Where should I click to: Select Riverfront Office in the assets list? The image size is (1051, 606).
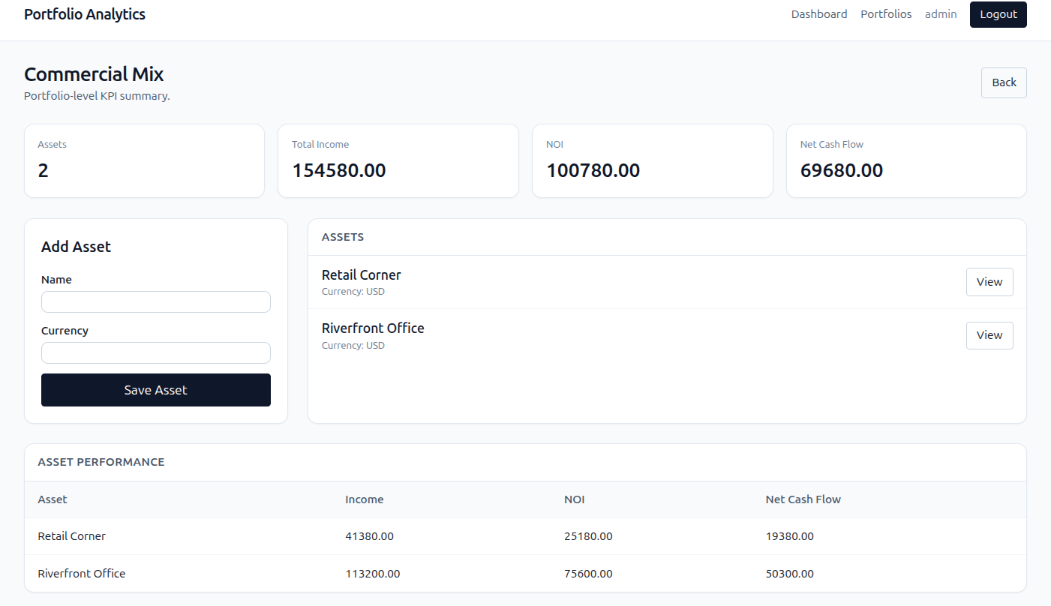tap(373, 328)
